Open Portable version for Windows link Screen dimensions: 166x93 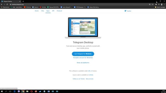click(x=83, y=58)
